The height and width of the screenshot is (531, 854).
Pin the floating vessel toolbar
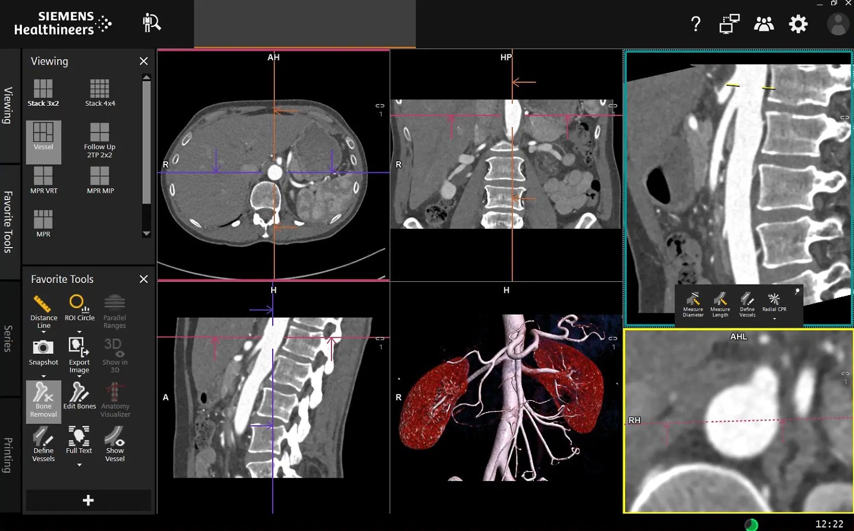point(797,291)
